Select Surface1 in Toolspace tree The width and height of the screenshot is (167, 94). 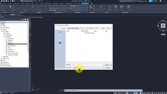tap(6, 31)
